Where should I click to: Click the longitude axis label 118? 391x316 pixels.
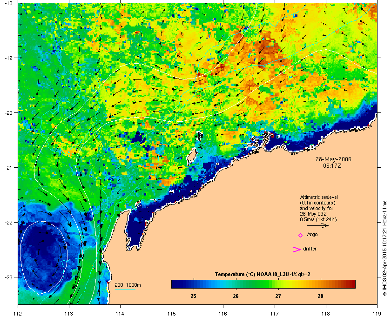click(326, 314)
